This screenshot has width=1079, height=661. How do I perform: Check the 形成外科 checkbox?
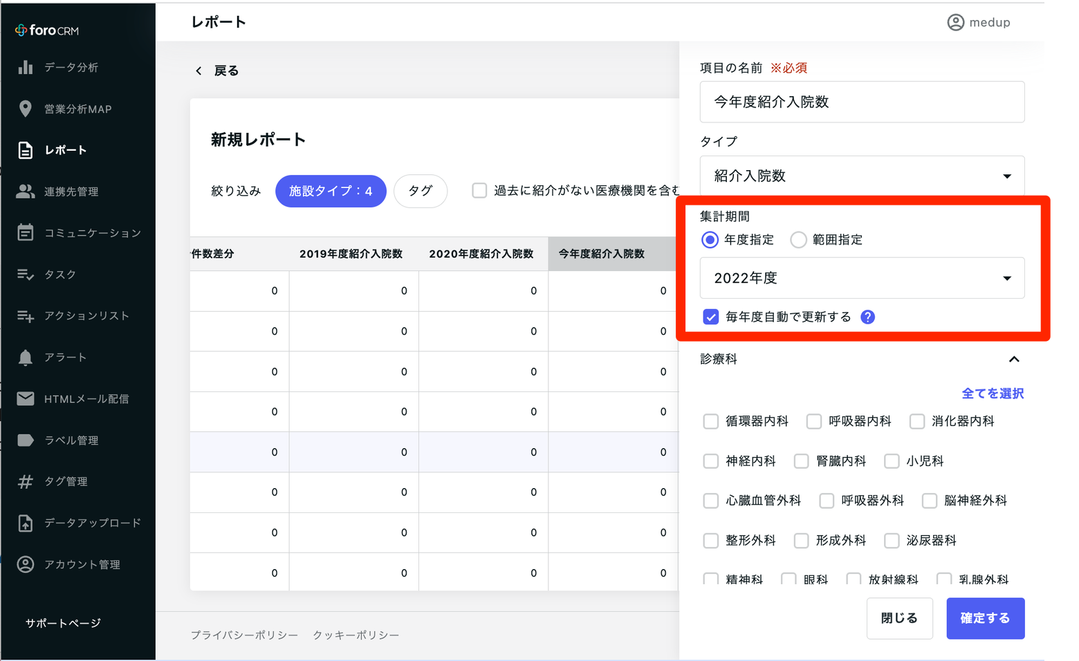[x=801, y=541]
